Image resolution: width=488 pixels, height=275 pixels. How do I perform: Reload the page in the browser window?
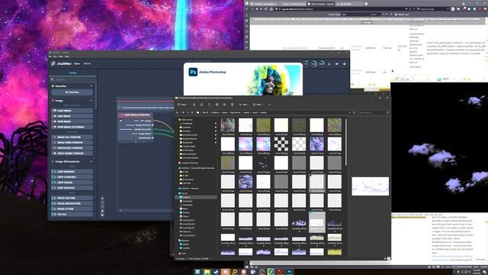tap(265, 9)
